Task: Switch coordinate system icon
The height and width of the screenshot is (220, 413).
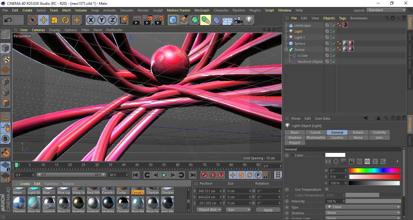Action: click(123, 20)
